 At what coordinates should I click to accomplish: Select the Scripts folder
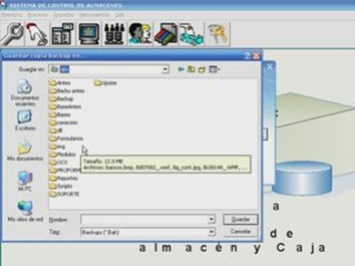(x=61, y=186)
